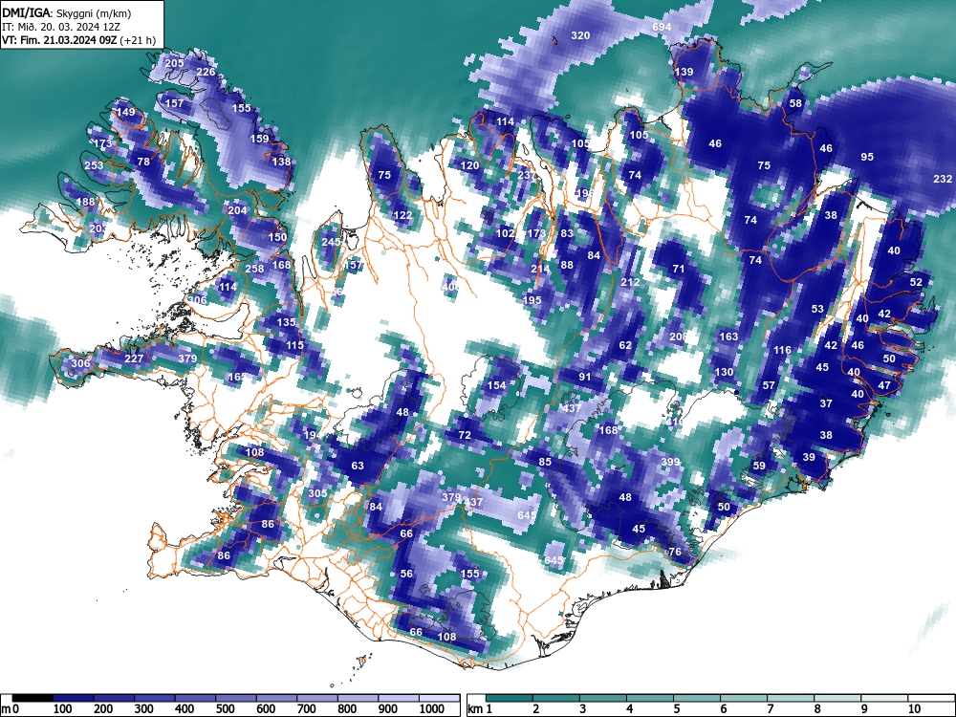Click the 'VT: Fim. 21.03.2024 09Z' valid time
956x717 pixels.
click(x=59, y=40)
